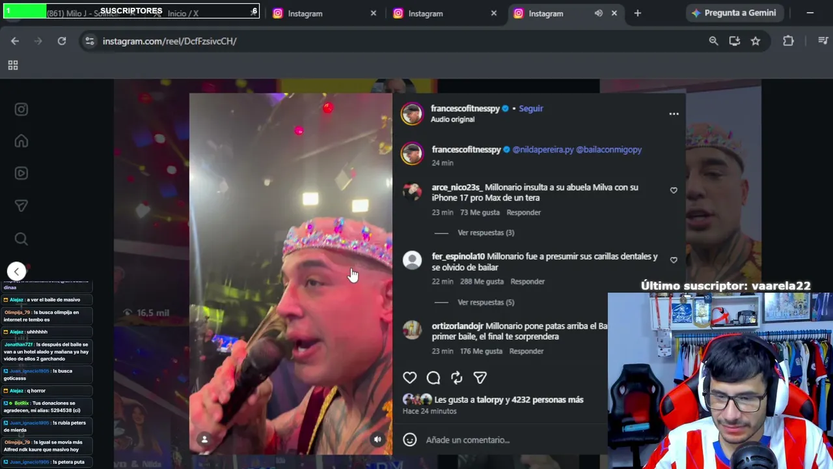This screenshot has width=833, height=469.
Task: Open francescofitnesspy's profile picture in the post header
Action: 411,113
